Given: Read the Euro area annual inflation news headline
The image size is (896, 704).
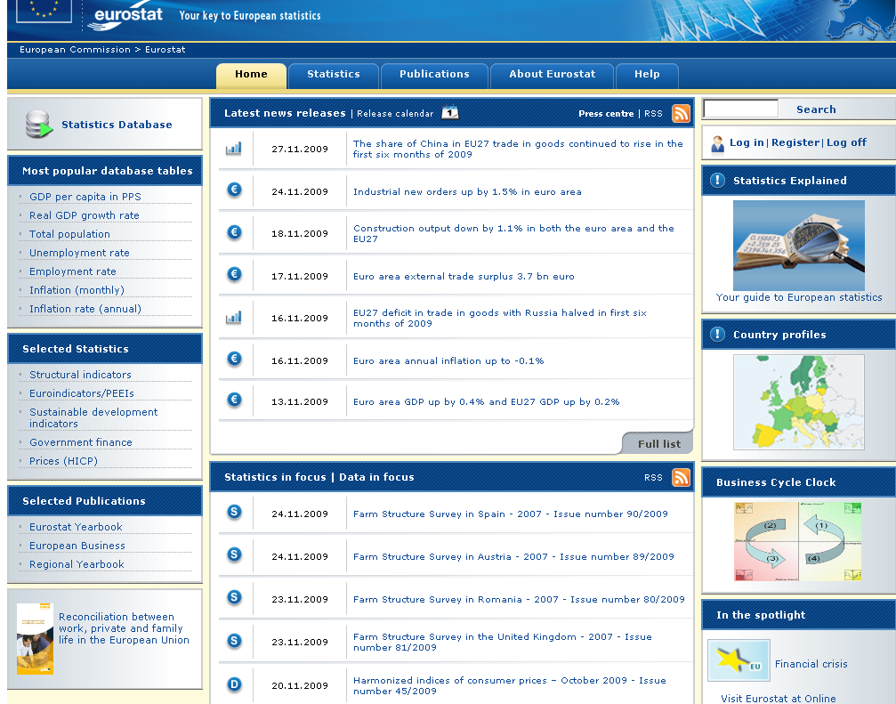Looking at the screenshot, I should [448, 360].
